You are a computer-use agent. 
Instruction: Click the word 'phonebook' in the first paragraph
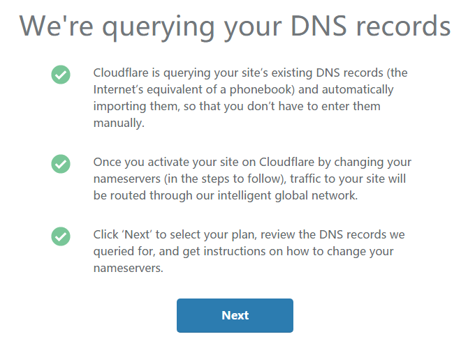tap(262, 89)
